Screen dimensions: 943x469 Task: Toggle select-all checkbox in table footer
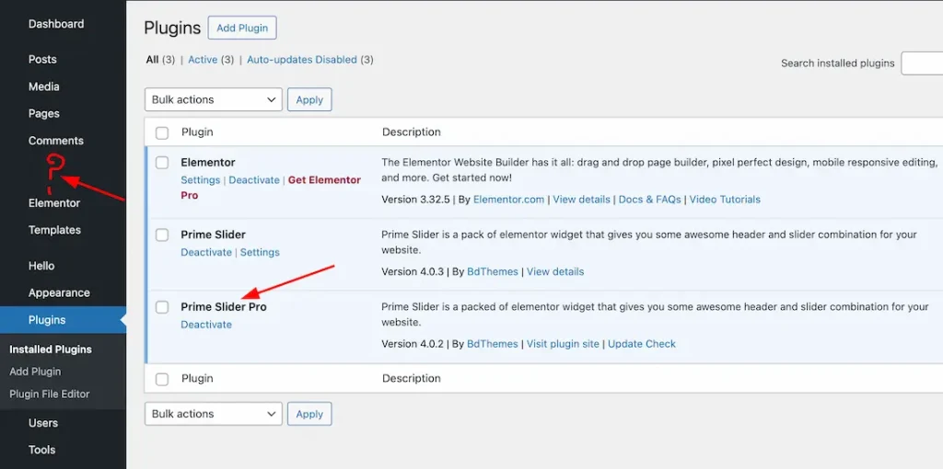162,379
